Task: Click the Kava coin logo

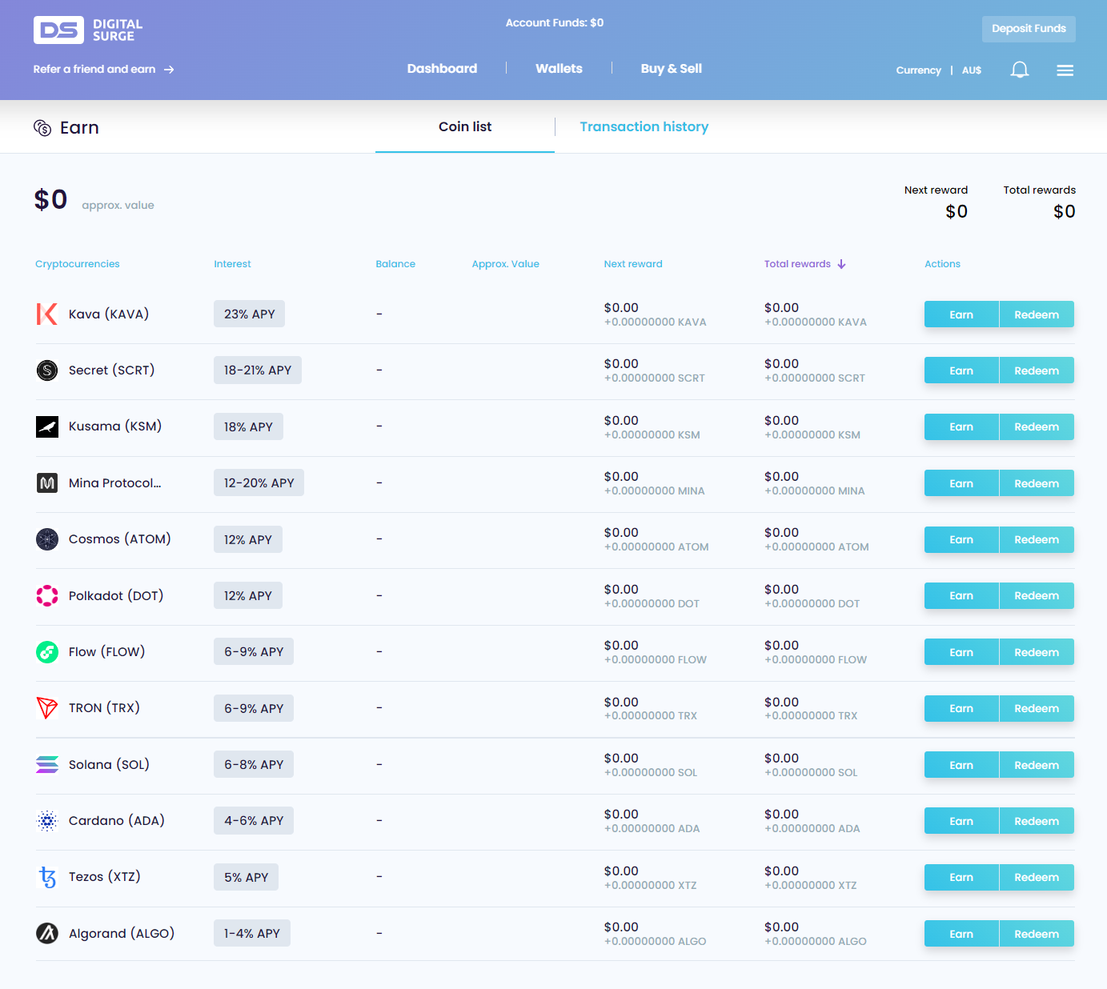Action: (47, 314)
